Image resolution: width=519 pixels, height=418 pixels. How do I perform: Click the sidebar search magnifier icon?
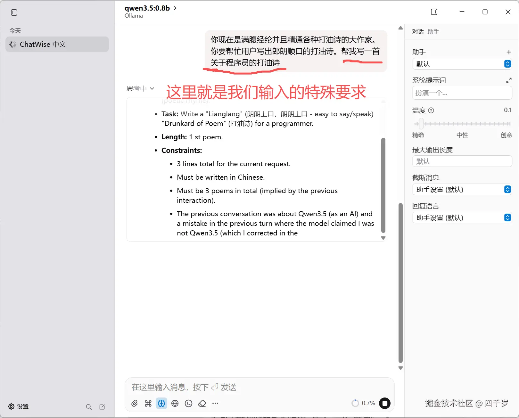(89, 407)
